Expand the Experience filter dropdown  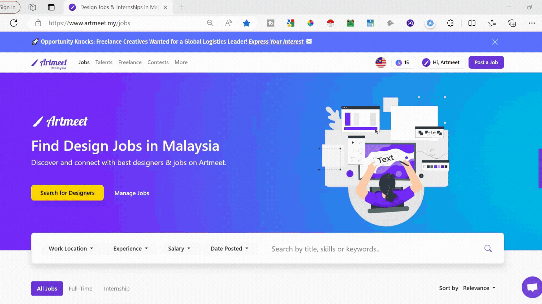pyautogui.click(x=130, y=249)
